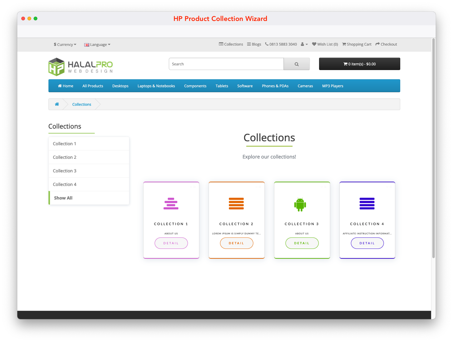Select Collection 3 in sidebar list
This screenshot has height=342, width=453.
coord(64,171)
